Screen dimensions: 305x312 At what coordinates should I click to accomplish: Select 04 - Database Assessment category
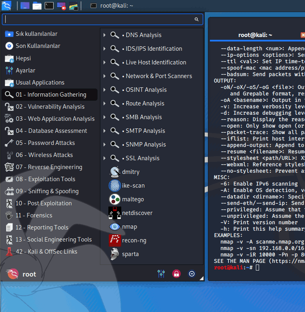(x=50, y=131)
